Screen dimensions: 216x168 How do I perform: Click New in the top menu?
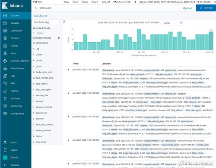click(x=67, y=2)
